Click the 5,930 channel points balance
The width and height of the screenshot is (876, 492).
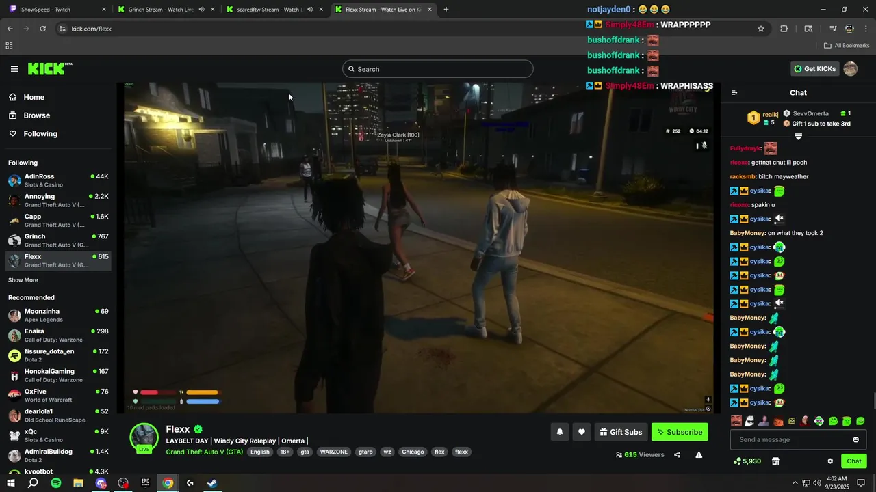point(747,461)
